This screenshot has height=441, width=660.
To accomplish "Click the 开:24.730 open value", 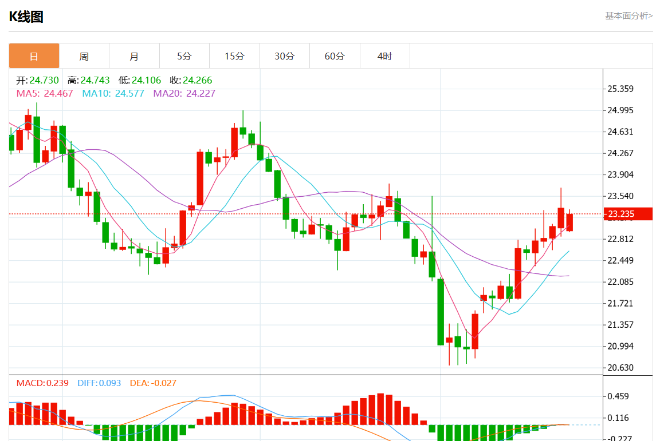I will (x=37, y=80).
